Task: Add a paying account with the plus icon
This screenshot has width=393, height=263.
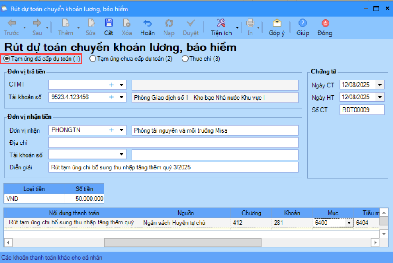Action: (111, 97)
